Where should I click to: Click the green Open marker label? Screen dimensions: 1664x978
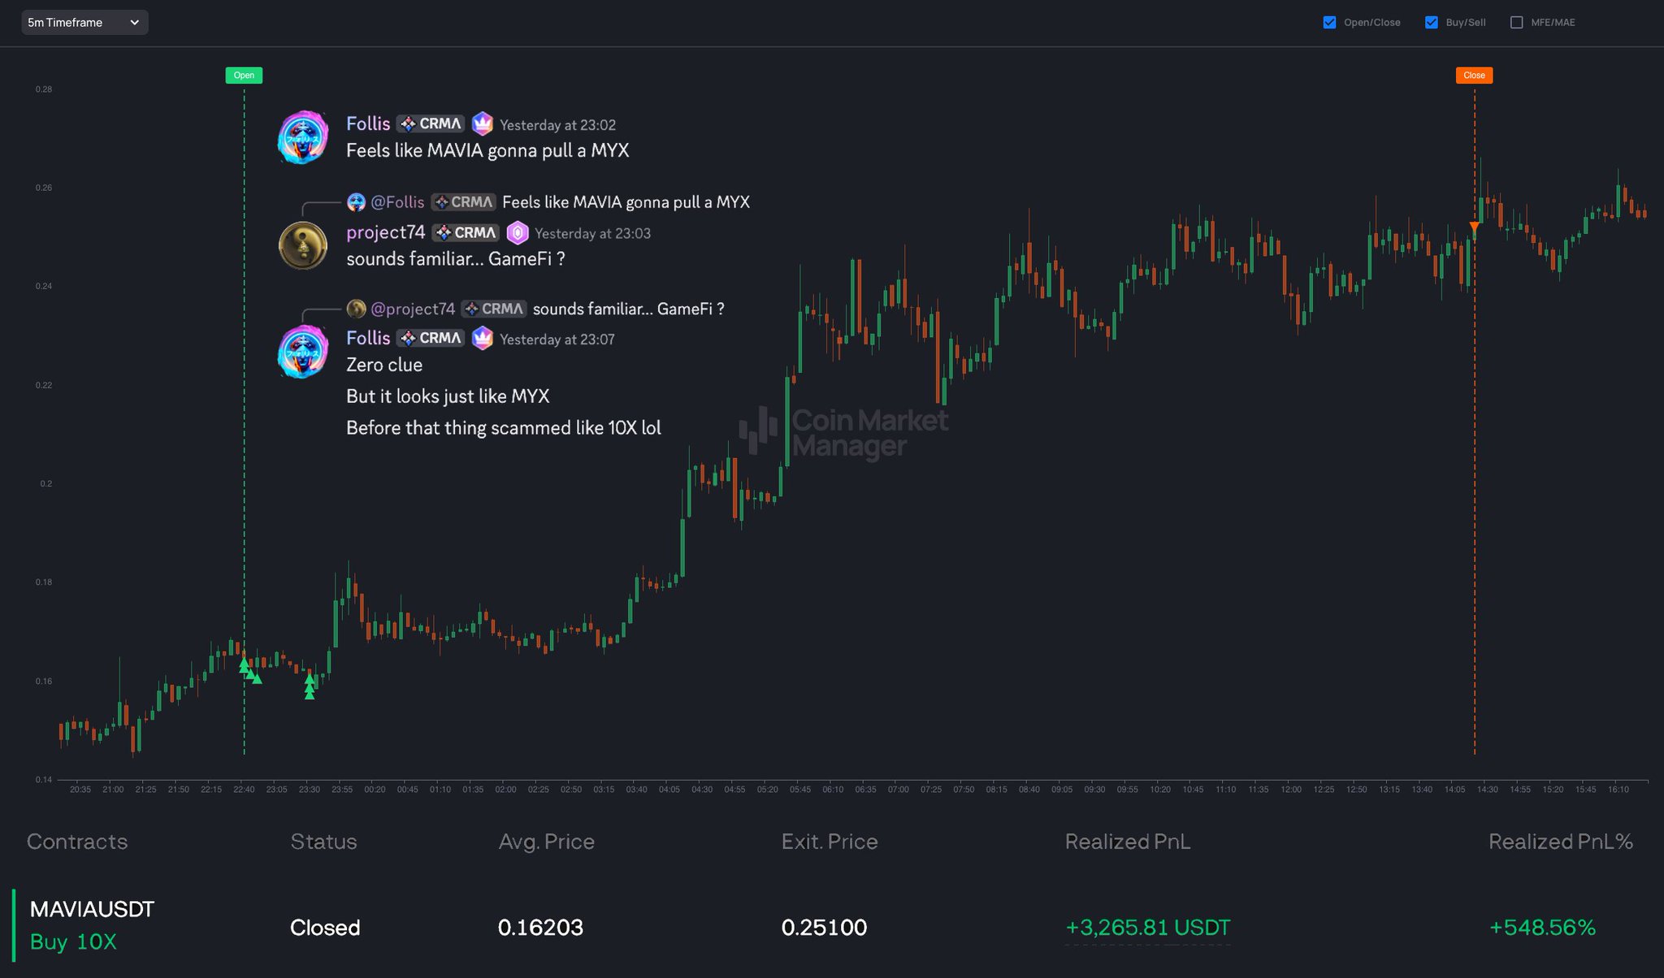point(244,76)
